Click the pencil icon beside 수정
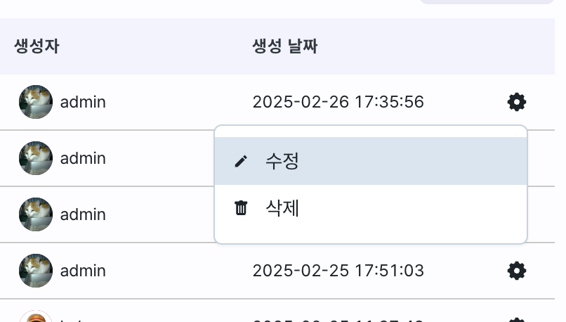Screen dimensions: 566x322 click(241, 161)
